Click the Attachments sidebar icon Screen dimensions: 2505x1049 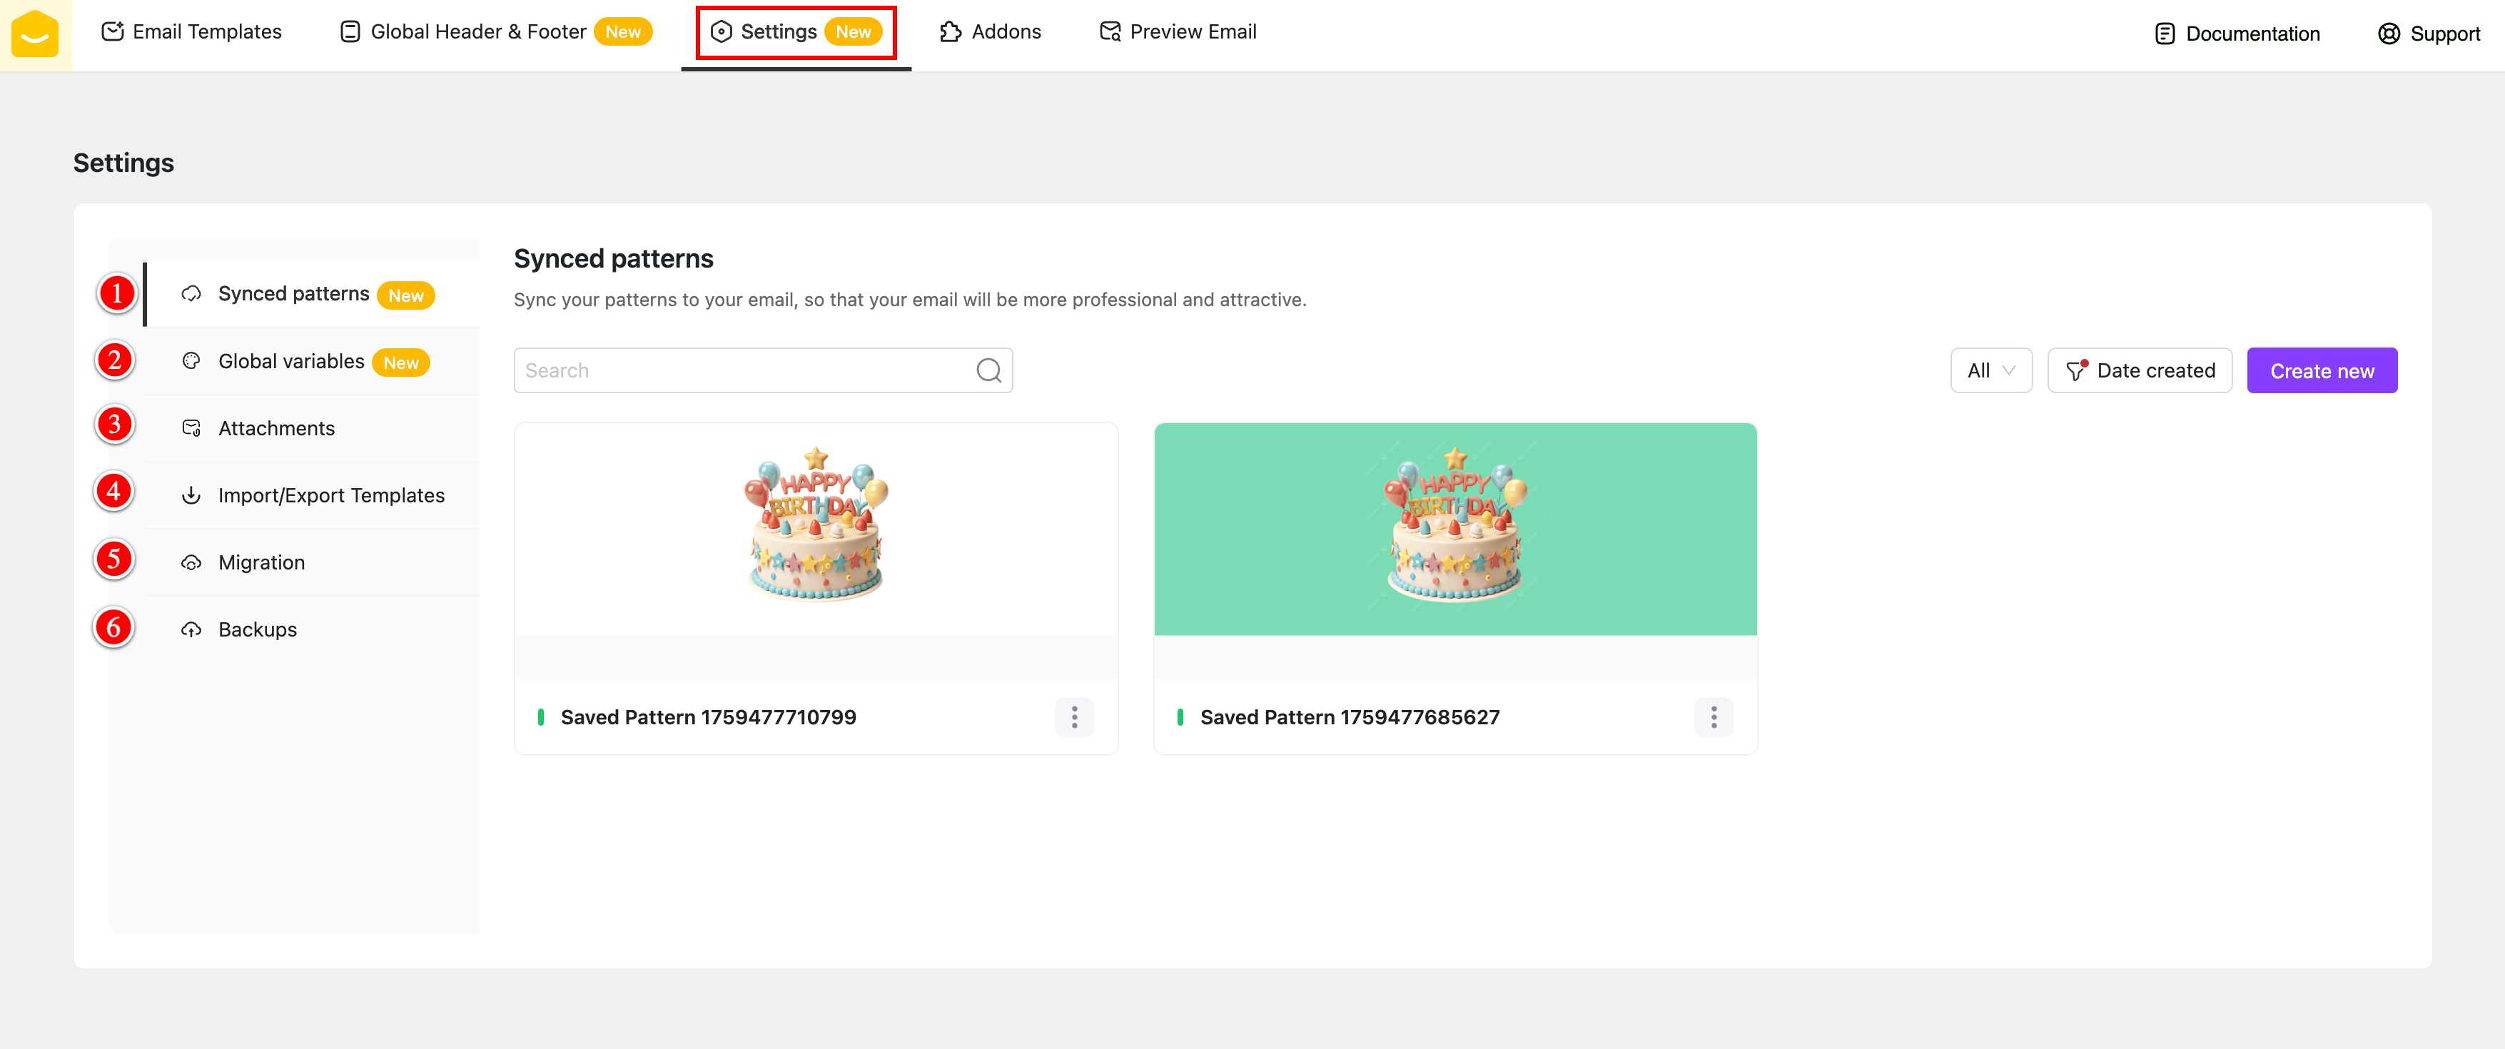(191, 429)
